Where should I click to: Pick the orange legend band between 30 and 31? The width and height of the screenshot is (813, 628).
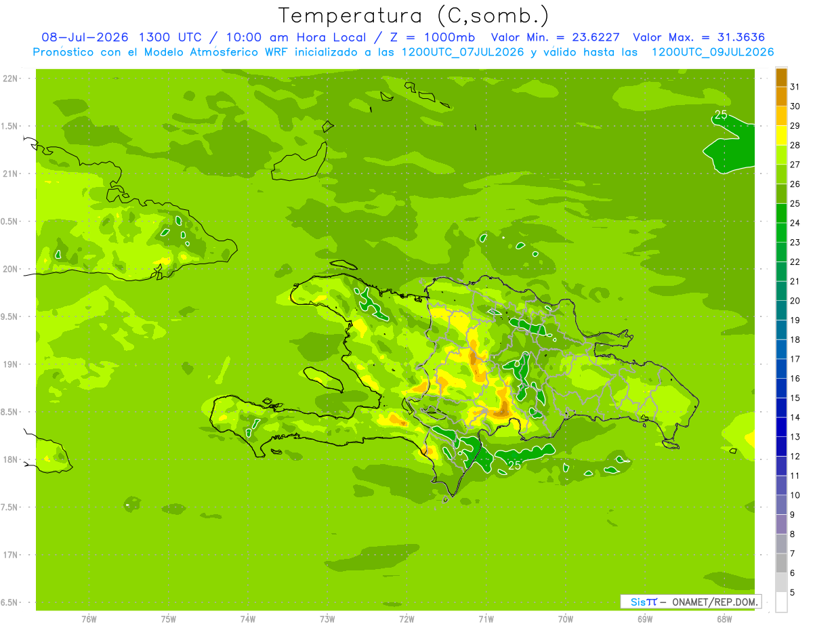tap(781, 97)
